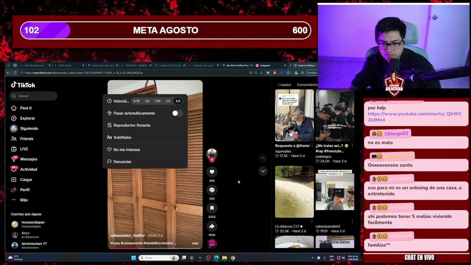Open Mensajes in the TikTok sidebar

click(24, 159)
